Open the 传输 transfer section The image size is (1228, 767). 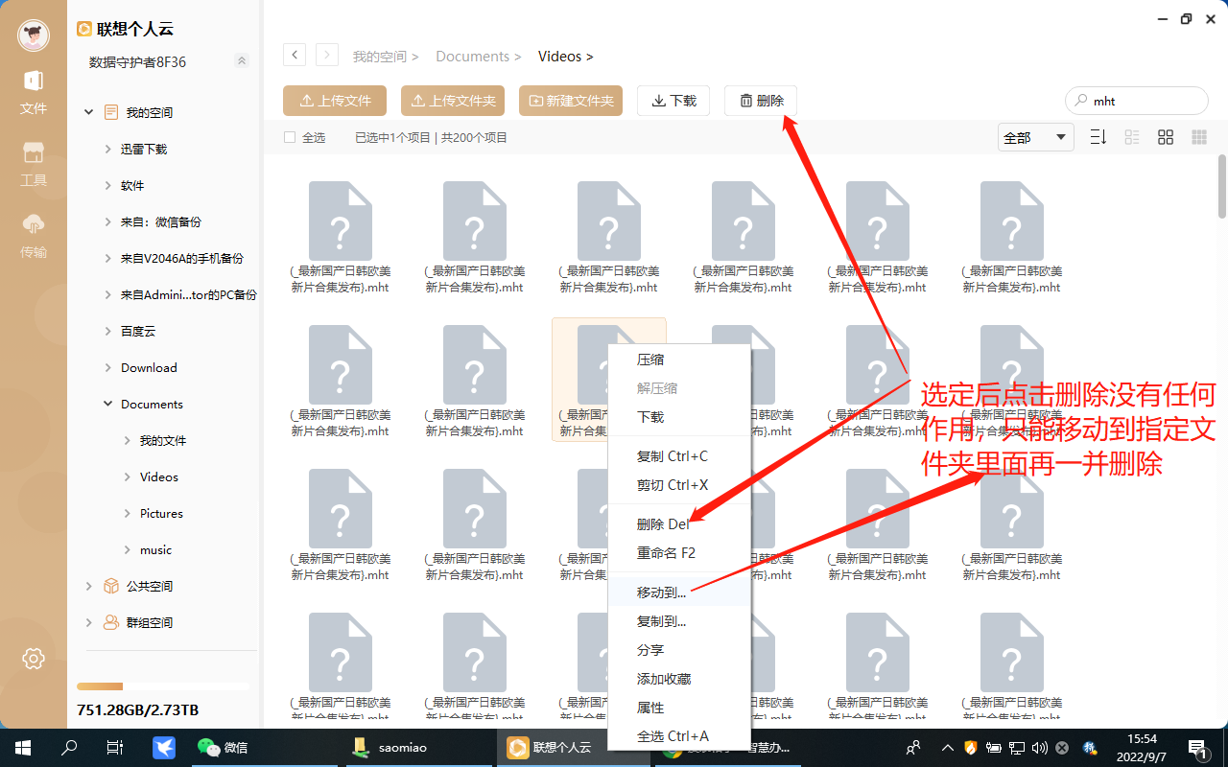[34, 237]
